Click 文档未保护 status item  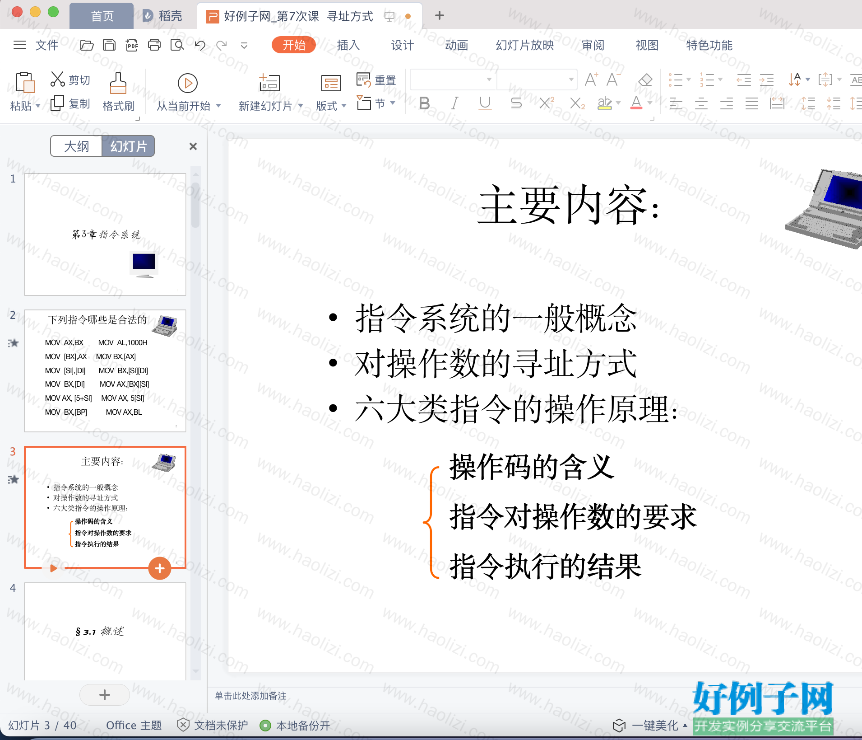click(213, 726)
